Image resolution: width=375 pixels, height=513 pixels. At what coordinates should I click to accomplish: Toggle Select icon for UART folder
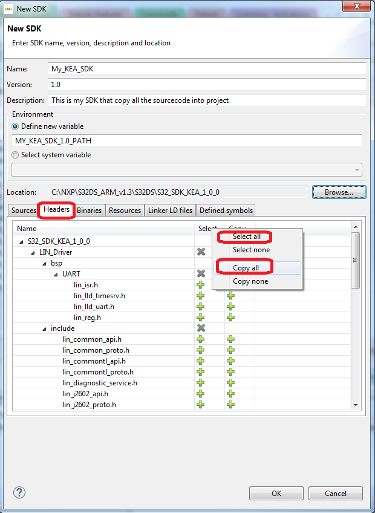[201, 273]
